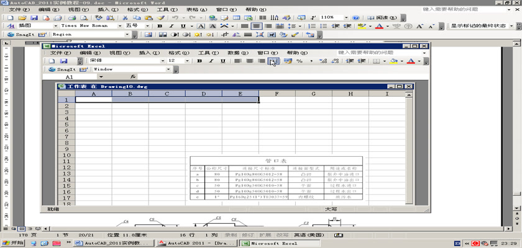This screenshot has width=522, height=248.
Task: Toggle Italic in the Excel toolbar
Action: [211, 61]
